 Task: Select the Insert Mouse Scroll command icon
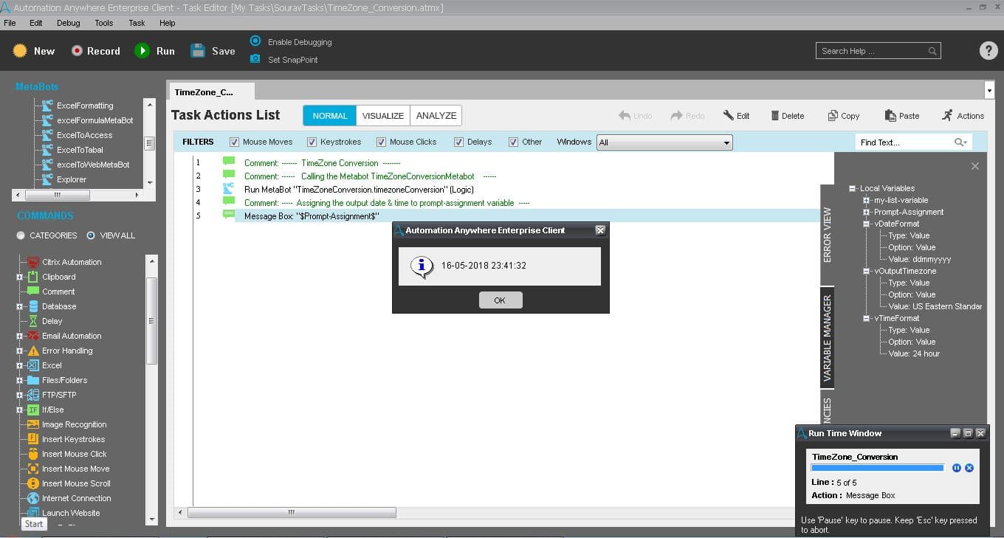click(x=33, y=483)
